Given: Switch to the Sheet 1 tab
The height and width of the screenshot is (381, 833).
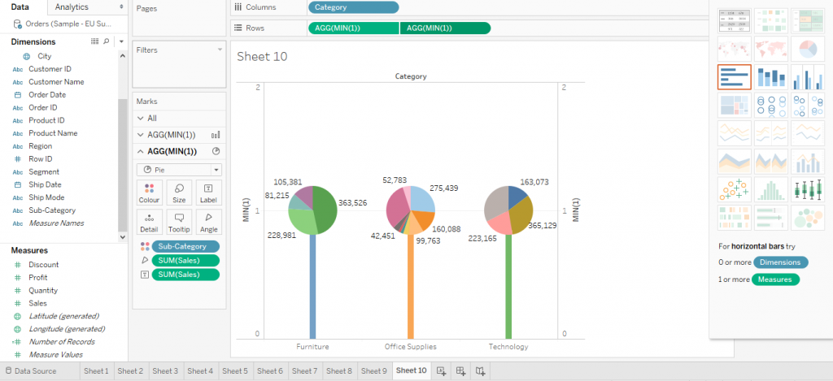Looking at the screenshot, I should tap(96, 371).
